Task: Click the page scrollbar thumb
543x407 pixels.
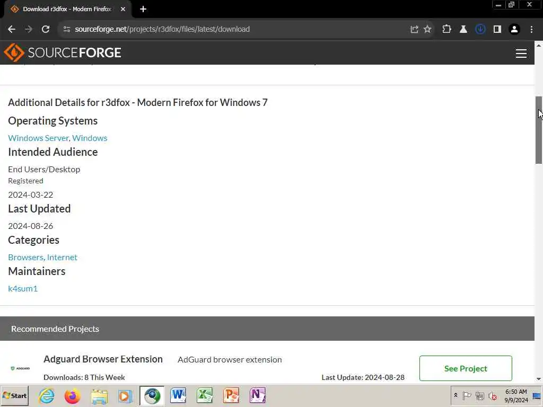Action: pyautogui.click(x=539, y=130)
